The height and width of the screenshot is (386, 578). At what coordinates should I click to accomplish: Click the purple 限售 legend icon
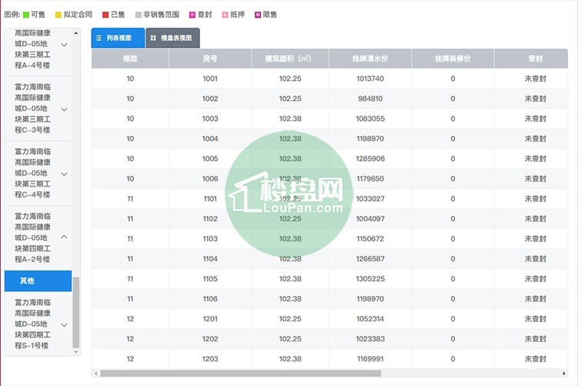tap(258, 15)
